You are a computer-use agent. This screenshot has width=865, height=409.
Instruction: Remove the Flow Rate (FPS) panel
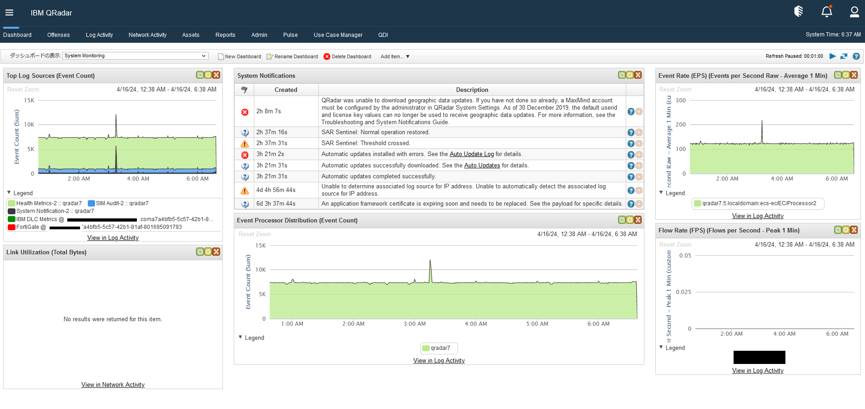854,230
